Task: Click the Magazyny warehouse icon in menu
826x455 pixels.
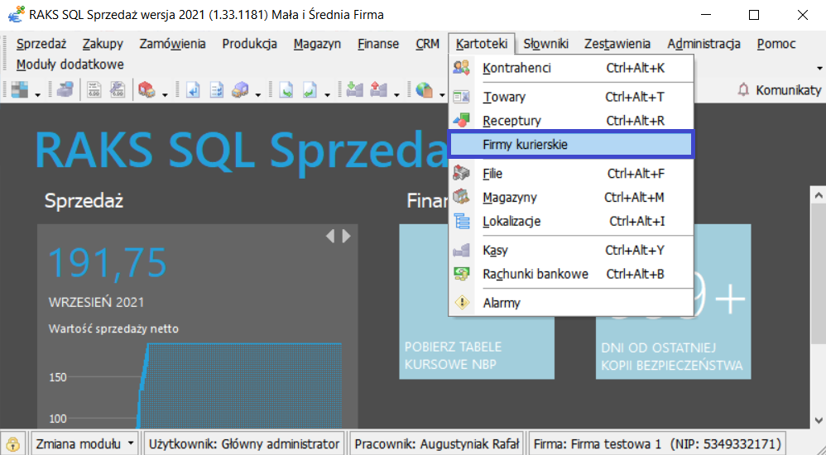Action: pos(462,197)
